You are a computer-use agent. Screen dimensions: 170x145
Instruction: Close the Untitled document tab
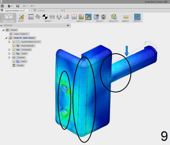tap(62, 10)
